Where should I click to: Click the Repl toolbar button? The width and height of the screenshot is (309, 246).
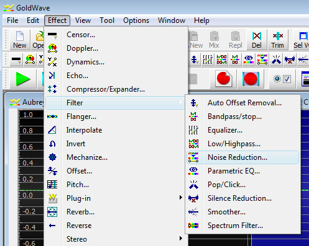236,40
